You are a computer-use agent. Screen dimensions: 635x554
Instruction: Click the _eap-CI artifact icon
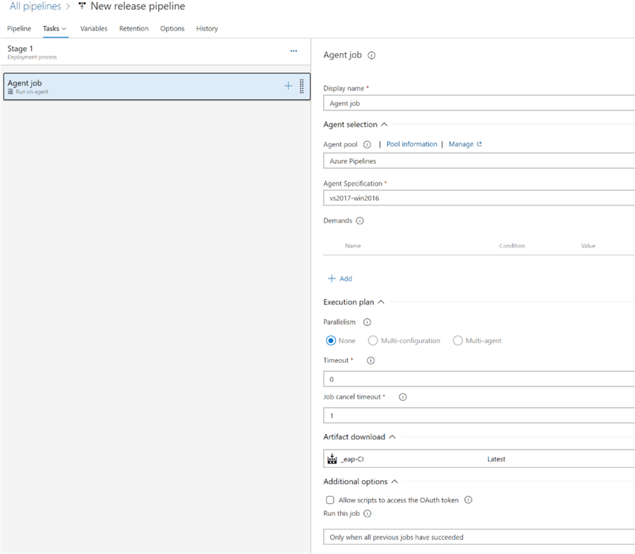click(x=332, y=459)
